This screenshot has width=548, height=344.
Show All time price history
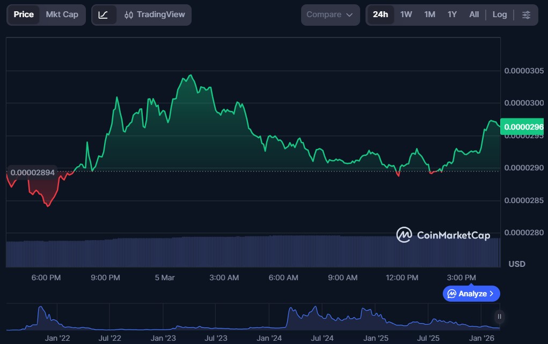click(474, 15)
